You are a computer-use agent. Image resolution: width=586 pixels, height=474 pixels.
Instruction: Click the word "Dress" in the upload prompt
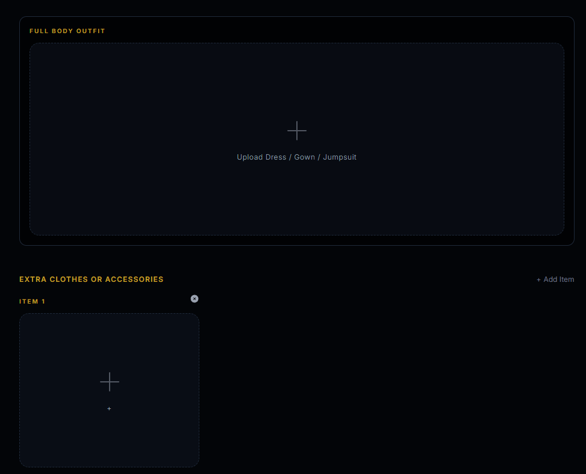(276, 157)
